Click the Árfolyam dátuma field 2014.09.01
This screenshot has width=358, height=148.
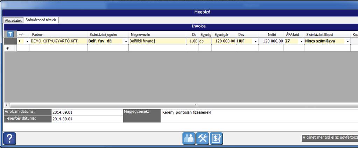point(87,112)
